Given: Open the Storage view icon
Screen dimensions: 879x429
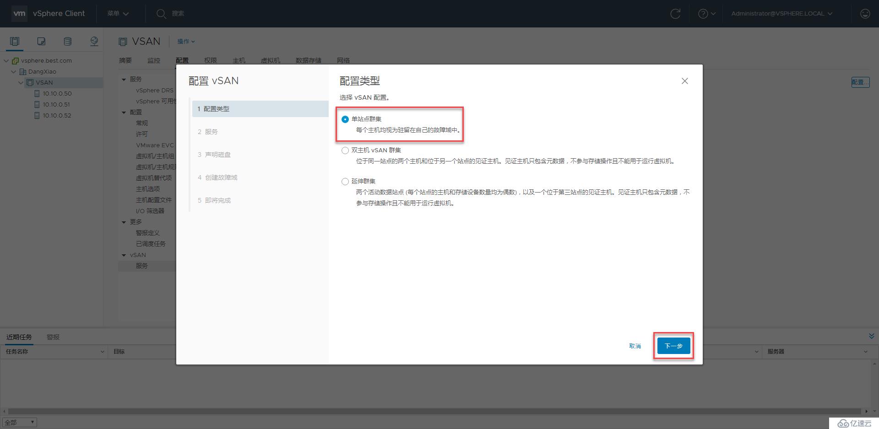Looking at the screenshot, I should [67, 42].
